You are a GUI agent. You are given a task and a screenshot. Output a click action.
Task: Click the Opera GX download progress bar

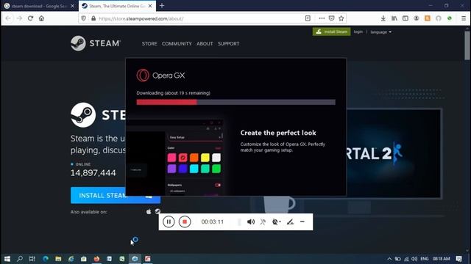(x=235, y=102)
